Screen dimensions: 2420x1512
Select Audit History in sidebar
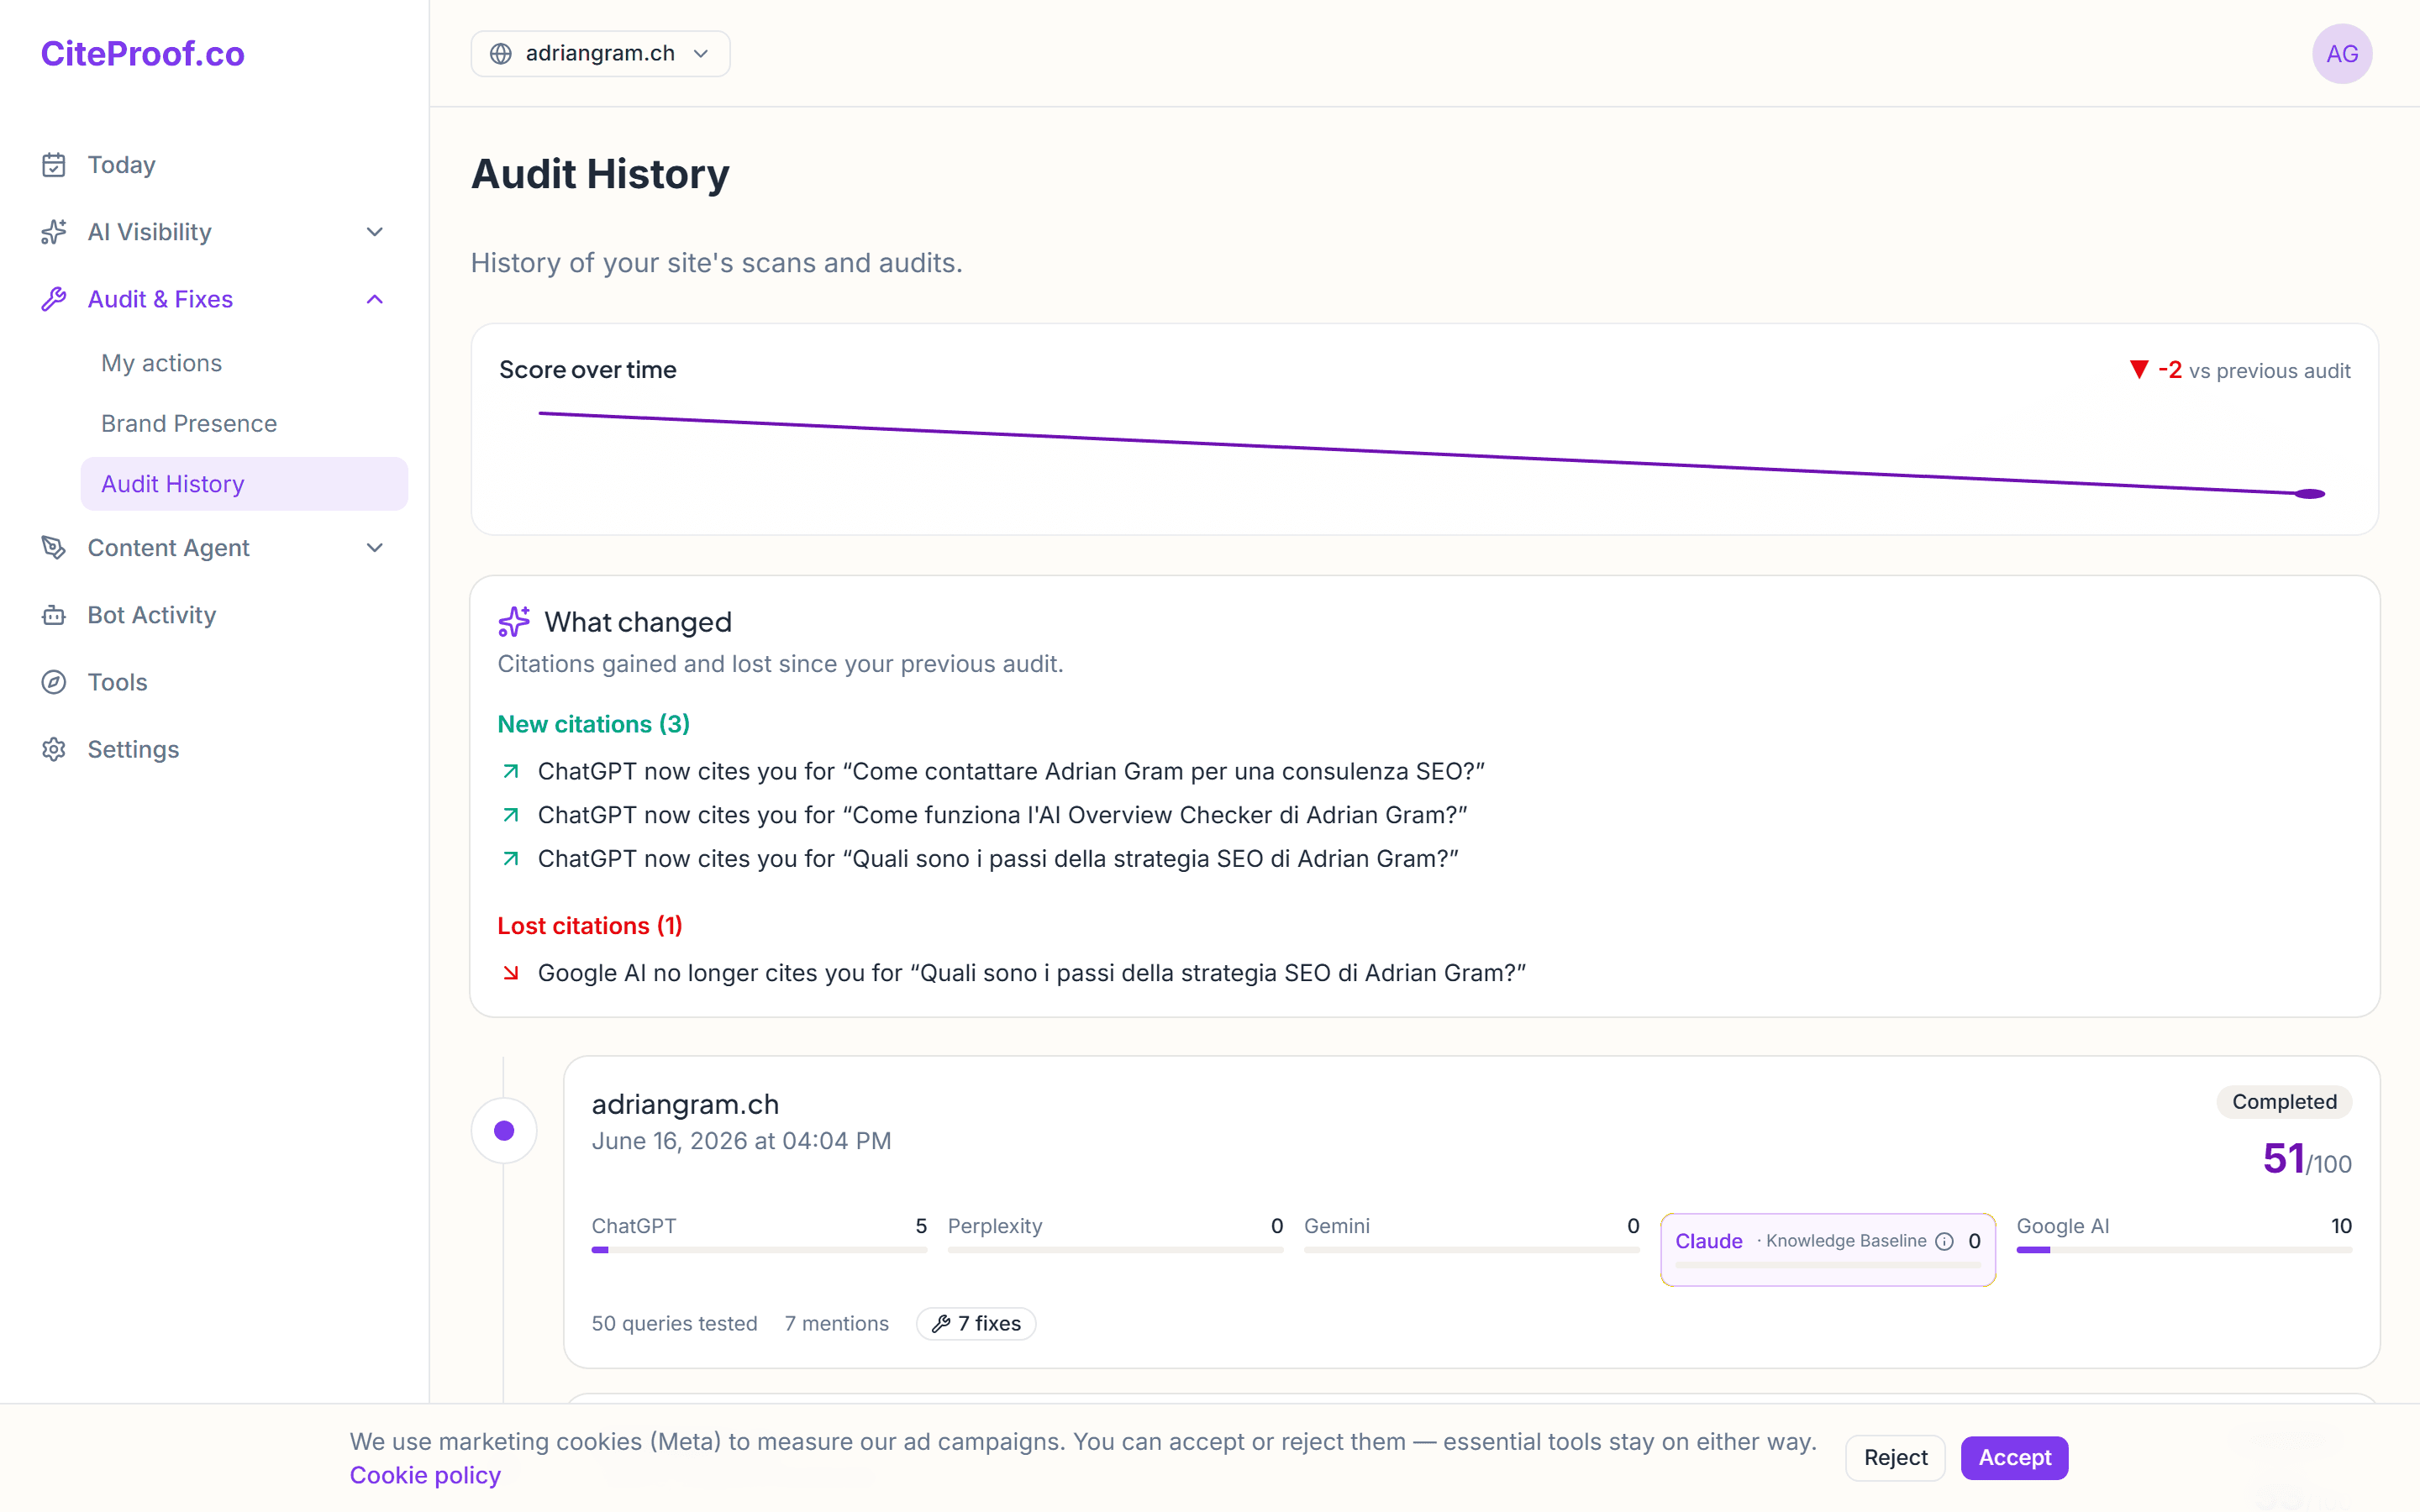click(244, 484)
